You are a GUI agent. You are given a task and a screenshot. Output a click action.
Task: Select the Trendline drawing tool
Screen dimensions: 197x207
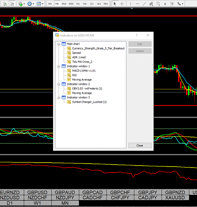coord(144,4)
